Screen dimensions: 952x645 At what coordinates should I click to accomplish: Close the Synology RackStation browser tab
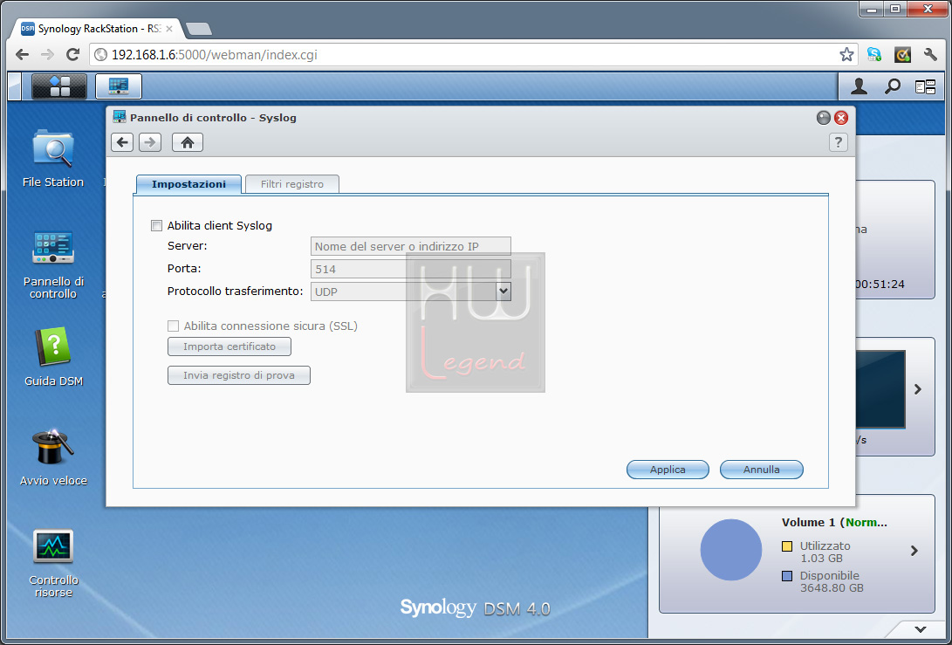(168, 29)
